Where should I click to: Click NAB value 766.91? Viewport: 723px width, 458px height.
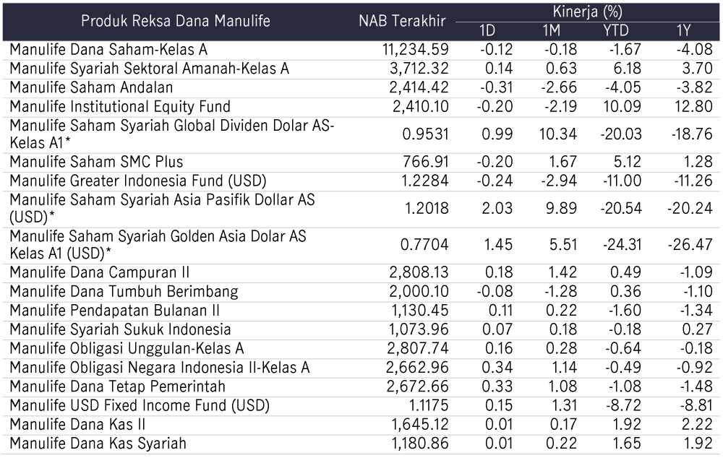426,163
